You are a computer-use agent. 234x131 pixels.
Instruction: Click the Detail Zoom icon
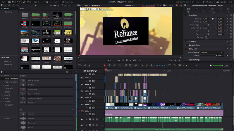pos(175,65)
